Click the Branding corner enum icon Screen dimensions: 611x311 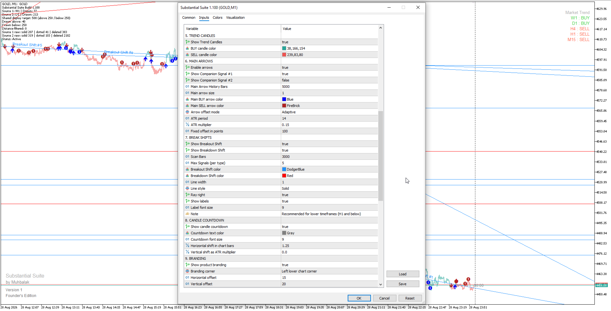click(x=188, y=271)
